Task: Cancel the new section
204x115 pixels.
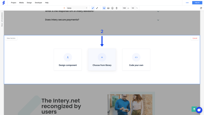Action: 195,38
